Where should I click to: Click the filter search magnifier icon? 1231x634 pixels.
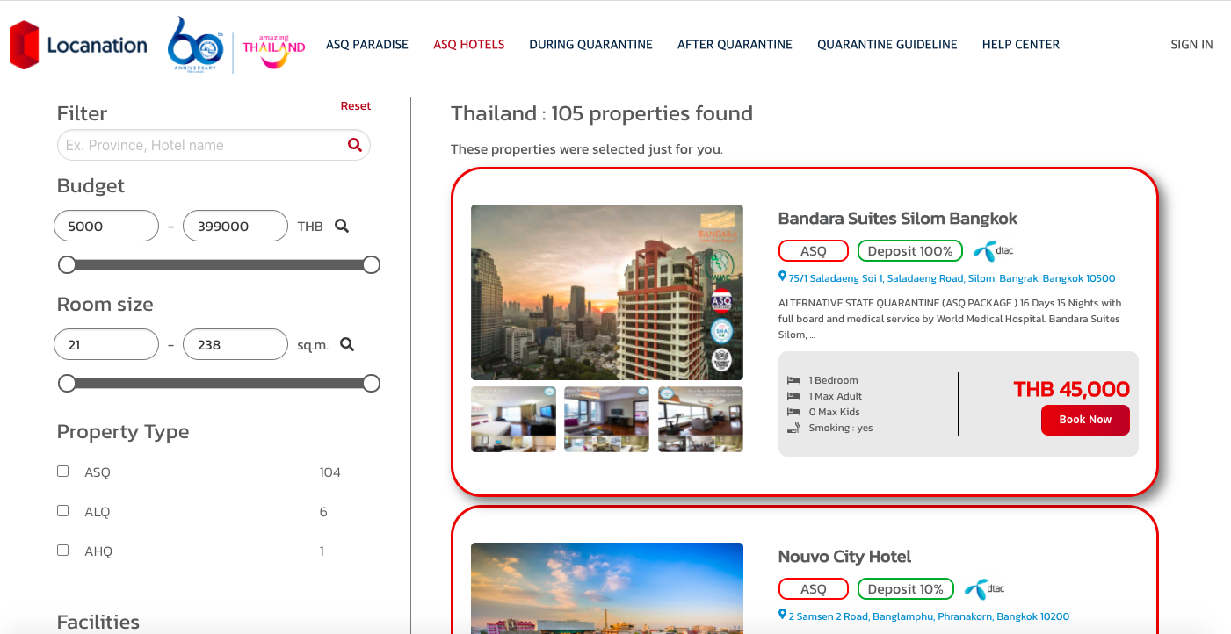click(355, 145)
